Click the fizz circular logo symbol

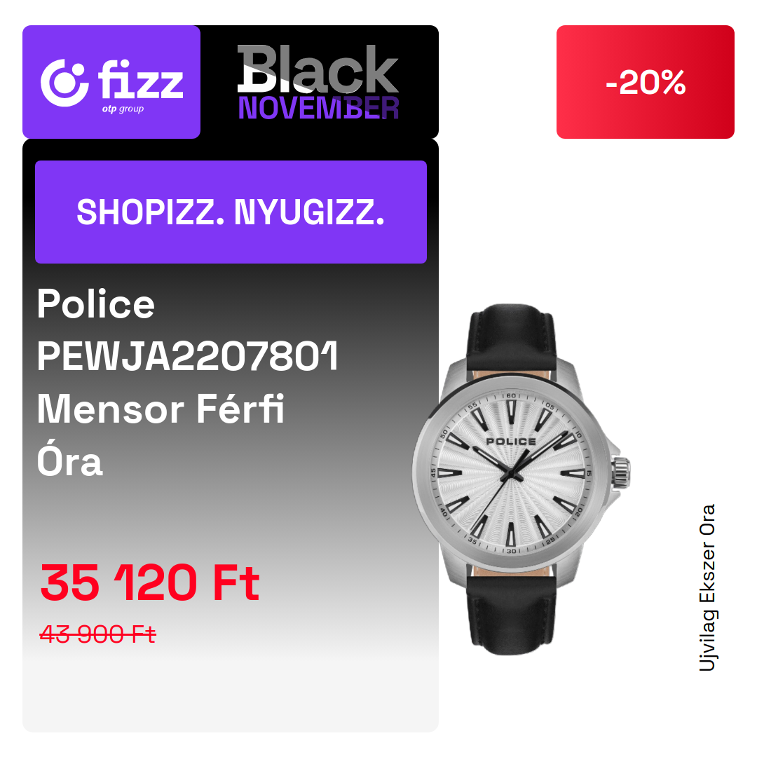point(64,83)
